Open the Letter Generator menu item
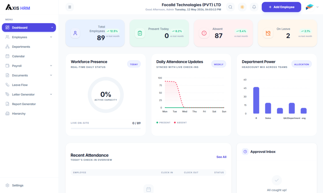Viewport: 323px width, 193px height. click(29, 94)
